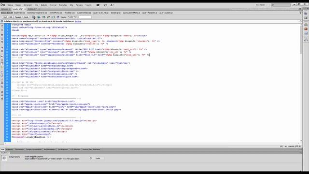Select the Bağ Denetleyici tab in results panel
The width and height of the screenshot is (309, 174).
point(49,149)
